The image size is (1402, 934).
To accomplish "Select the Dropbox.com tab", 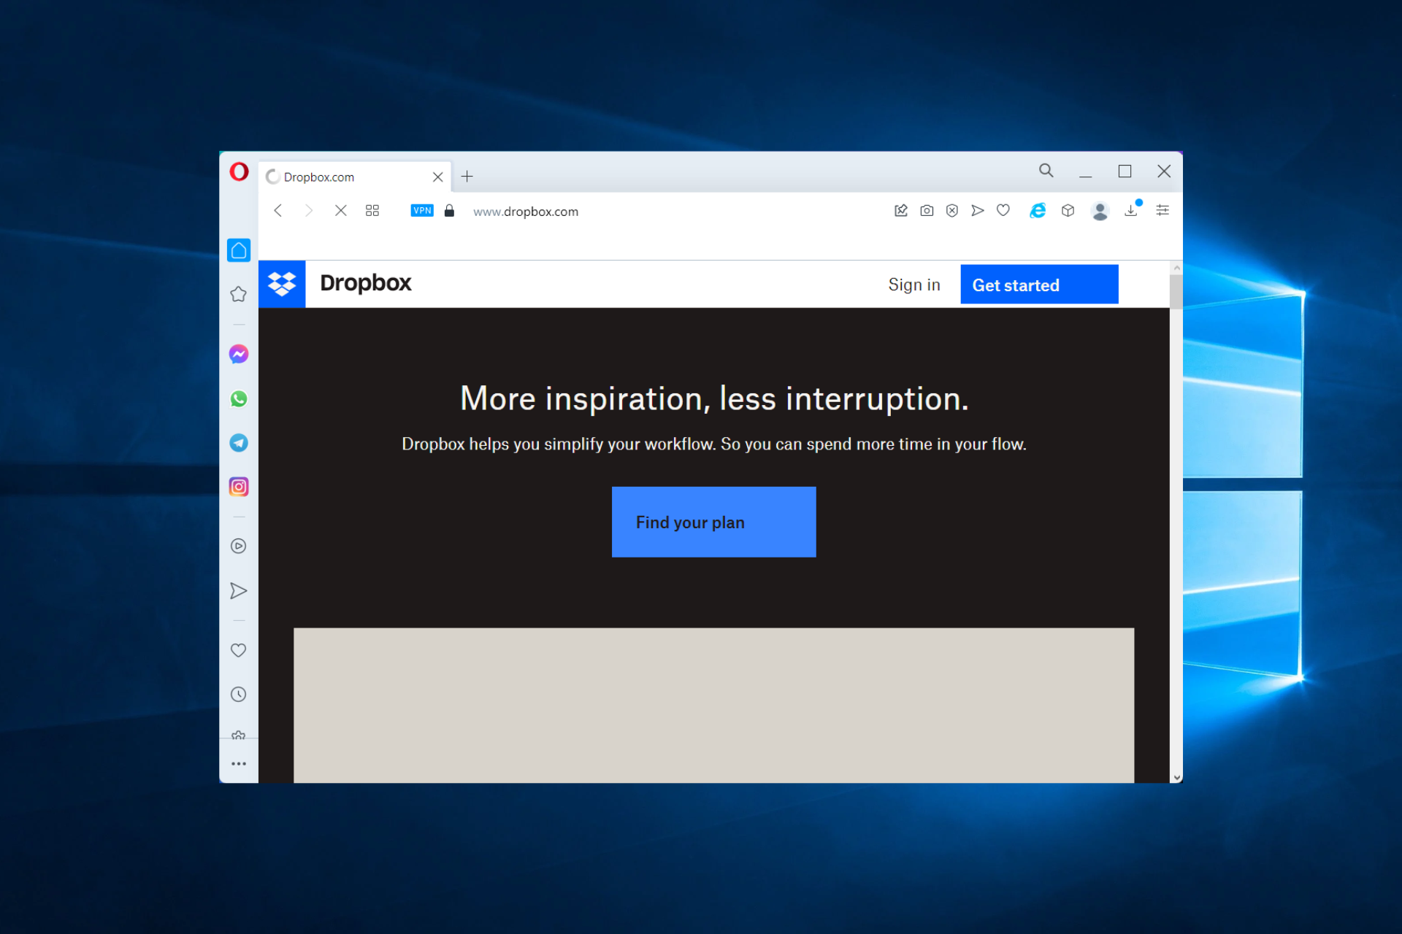I will click(355, 177).
